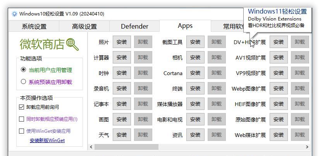320x156 pixels.
Task: Uninstall the AV1视频扩展 extension
Action: coord(300,58)
